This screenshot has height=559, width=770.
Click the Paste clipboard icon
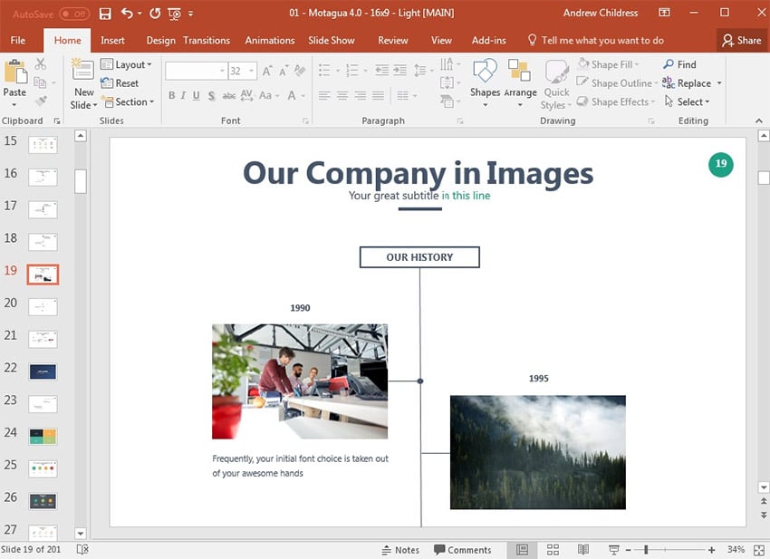[x=14, y=72]
